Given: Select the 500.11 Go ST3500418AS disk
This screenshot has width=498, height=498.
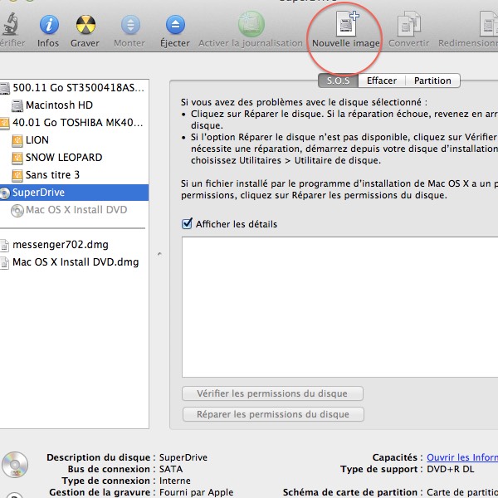Looking at the screenshot, I should [74, 88].
